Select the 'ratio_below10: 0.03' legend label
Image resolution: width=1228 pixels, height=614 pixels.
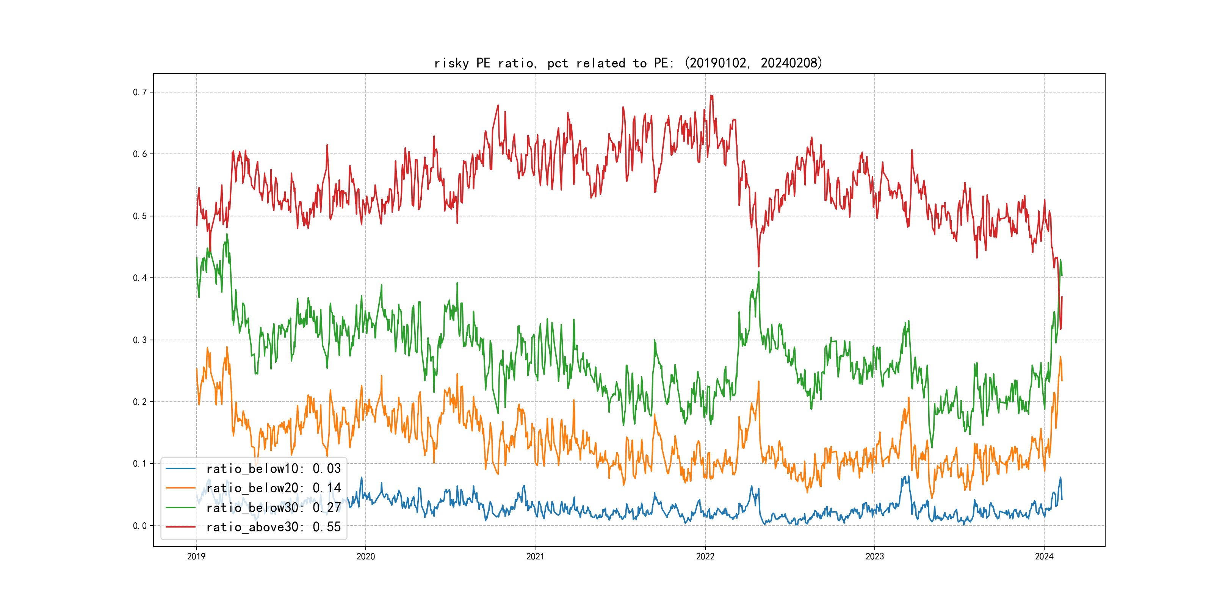273,468
